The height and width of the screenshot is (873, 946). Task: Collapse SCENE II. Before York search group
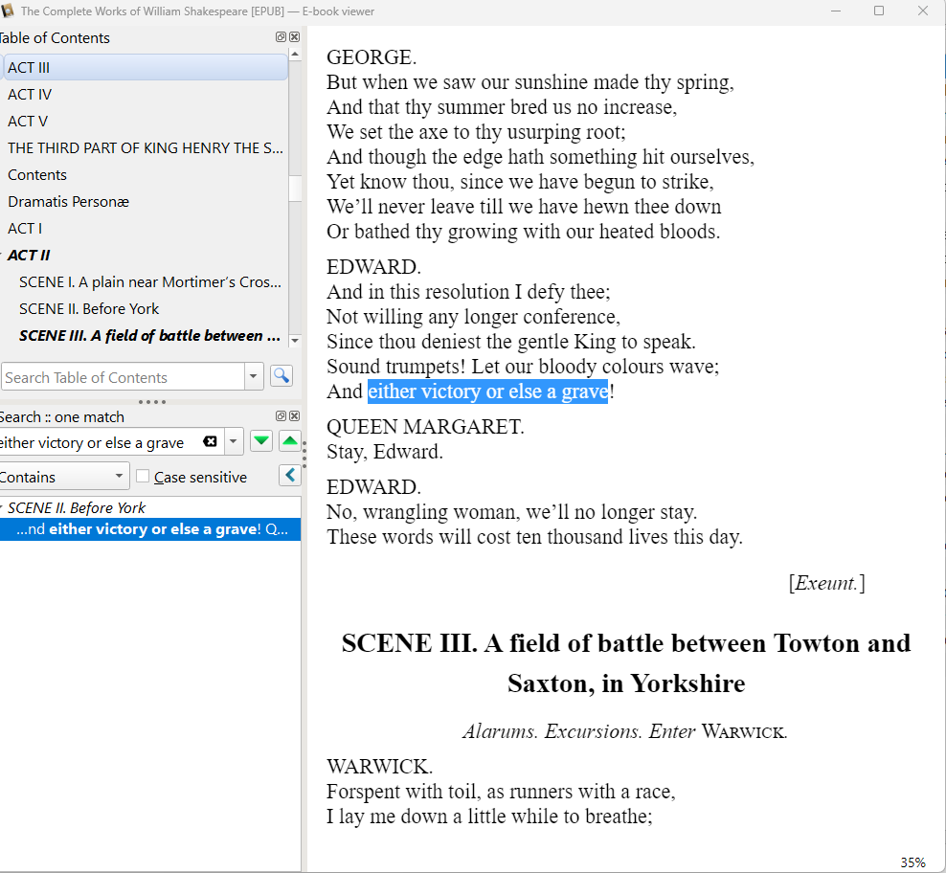pyautogui.click(x=2, y=508)
